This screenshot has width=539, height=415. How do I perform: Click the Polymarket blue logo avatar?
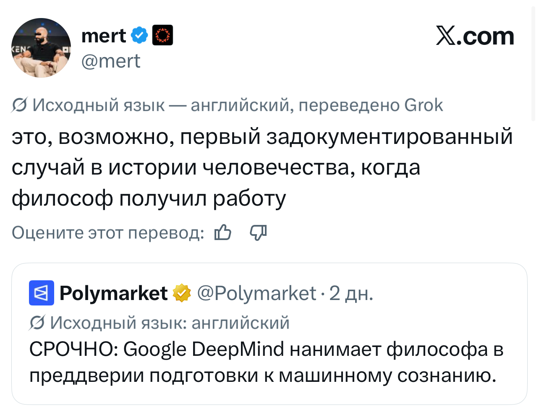[41, 292]
